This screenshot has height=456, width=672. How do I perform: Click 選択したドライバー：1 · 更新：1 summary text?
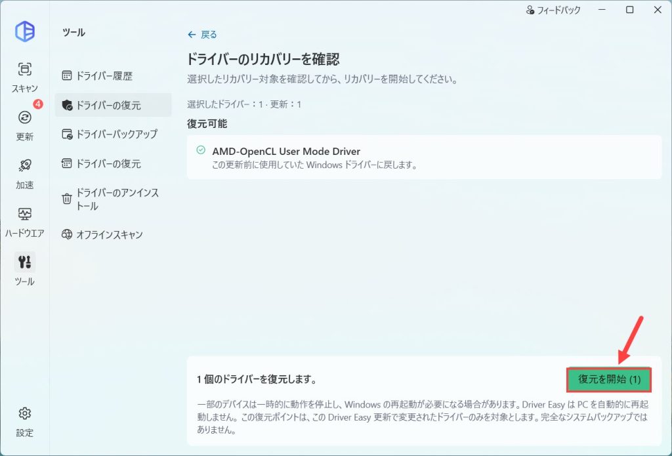coord(244,104)
